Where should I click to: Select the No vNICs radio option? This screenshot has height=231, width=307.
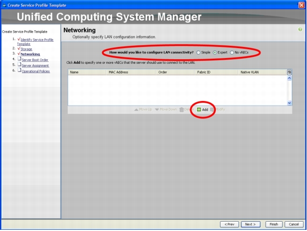pos(232,53)
